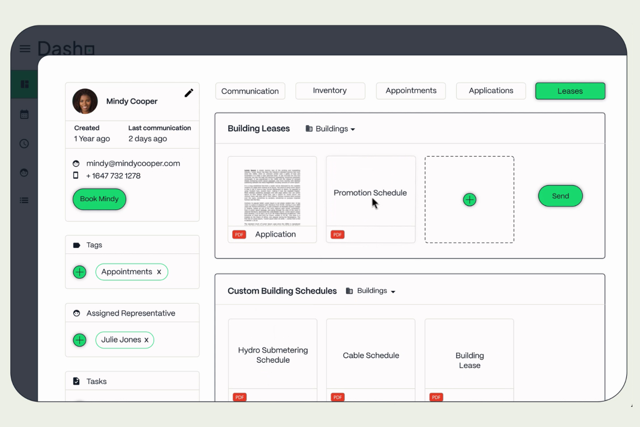
Task: Add a new tag with plus icon
Action: 80,272
